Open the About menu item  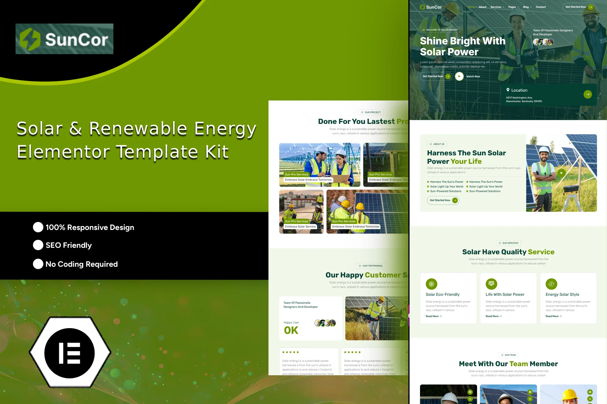pyautogui.click(x=483, y=7)
